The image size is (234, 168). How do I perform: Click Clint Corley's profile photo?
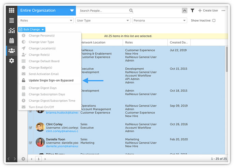(40, 127)
